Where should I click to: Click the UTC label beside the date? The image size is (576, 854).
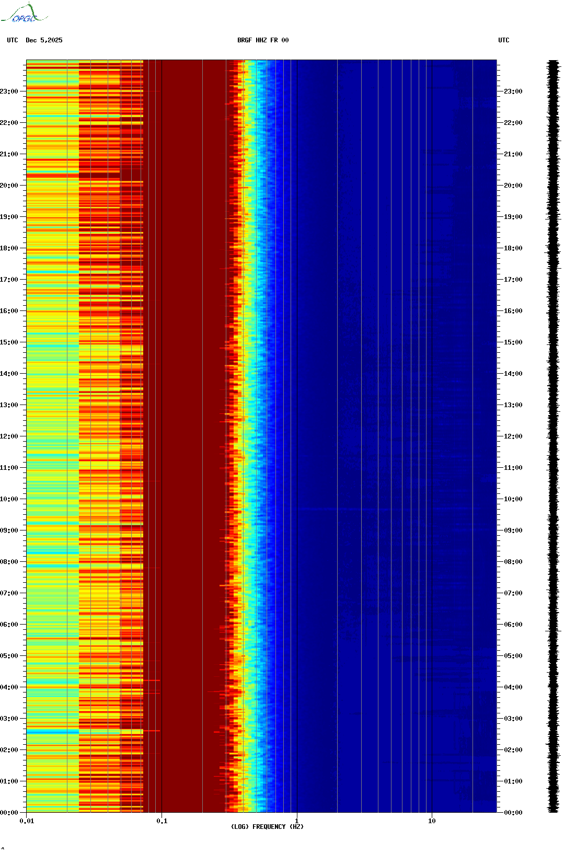(x=13, y=40)
